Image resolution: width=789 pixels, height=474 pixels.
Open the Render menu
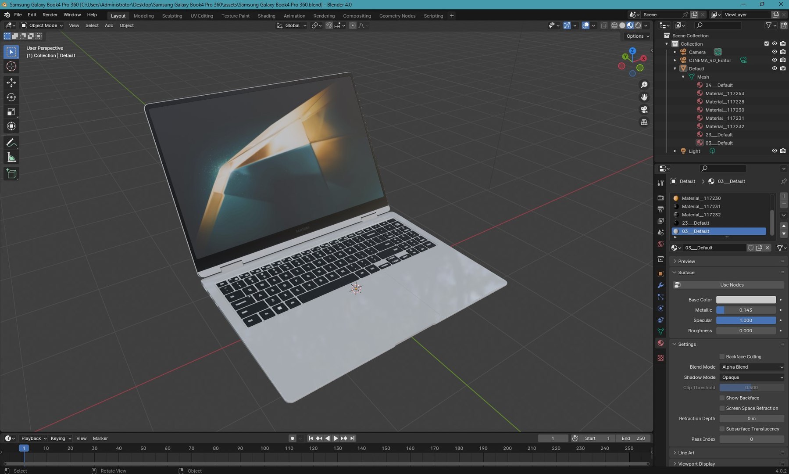(50, 15)
